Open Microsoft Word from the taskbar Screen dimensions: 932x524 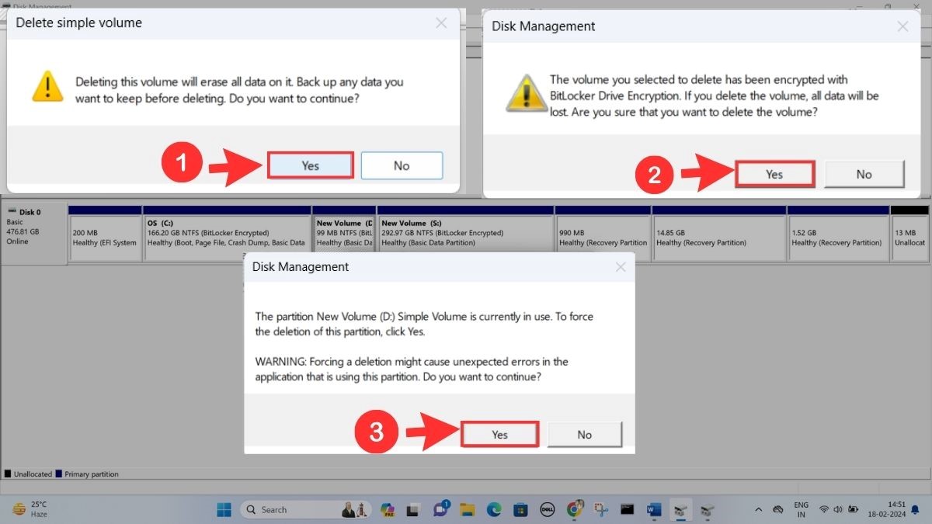tap(652, 509)
